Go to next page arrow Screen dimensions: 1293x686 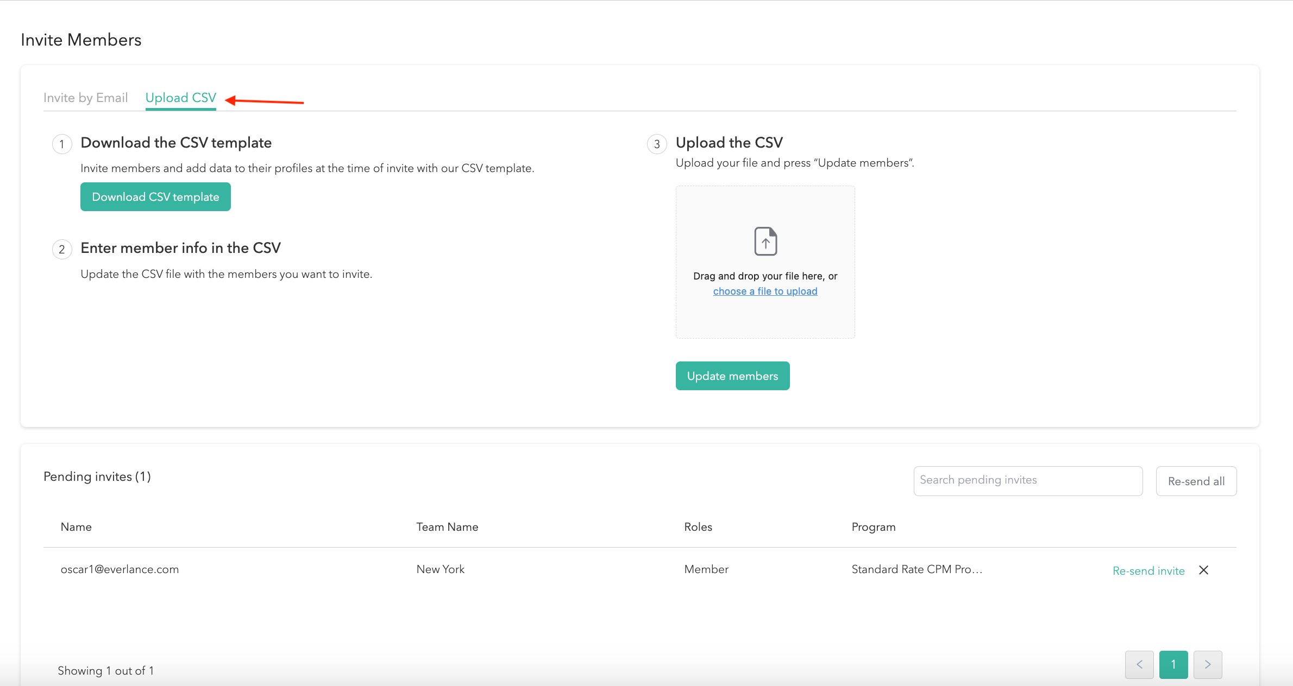pos(1208,664)
